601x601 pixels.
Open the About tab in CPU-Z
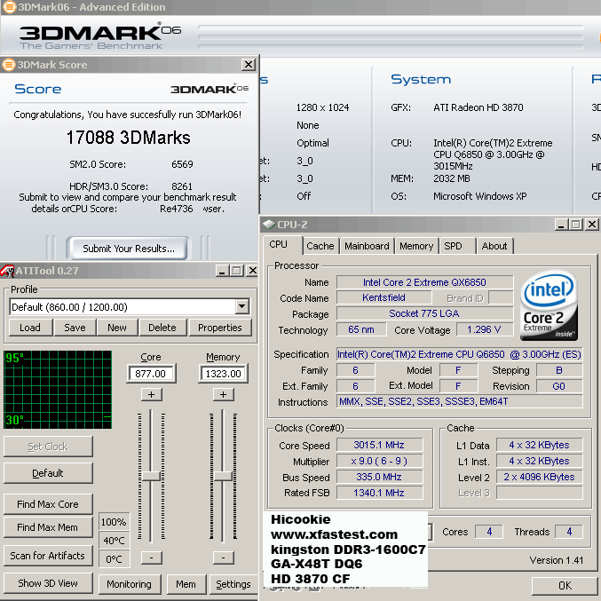coord(494,246)
